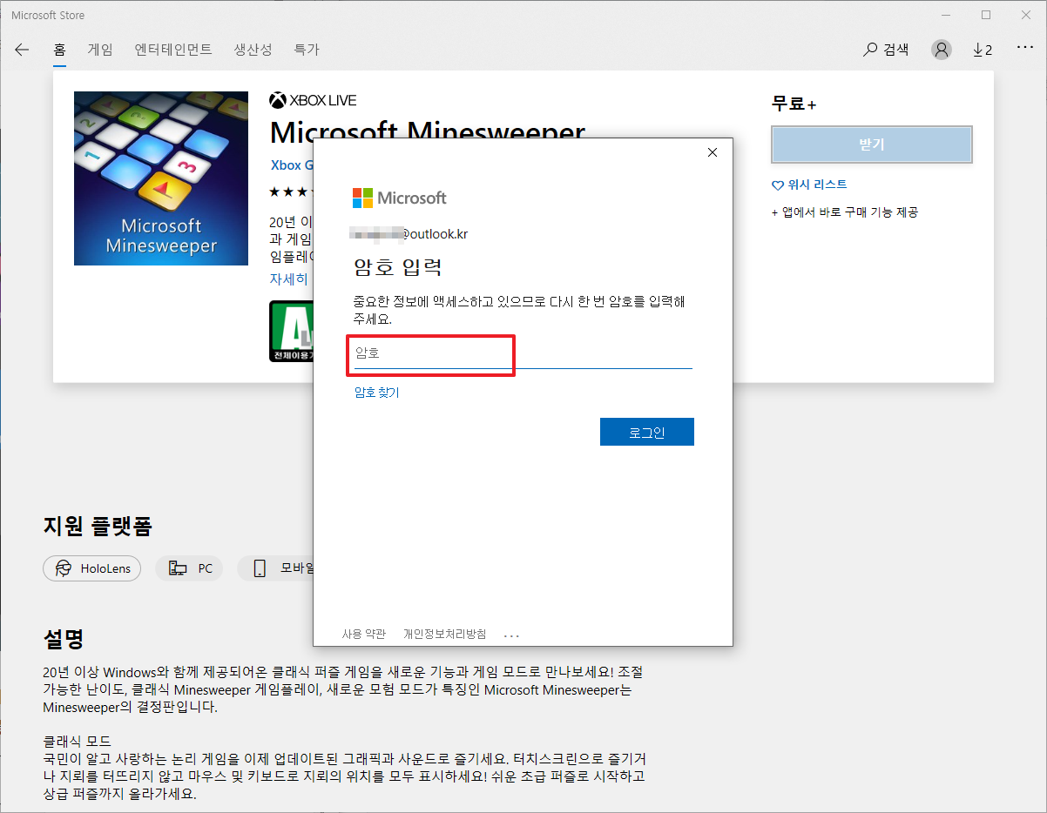Screen dimensions: 1047x813
Task: Click the 앱에서 바로 구매 기능 제공 text
Action: [845, 212]
